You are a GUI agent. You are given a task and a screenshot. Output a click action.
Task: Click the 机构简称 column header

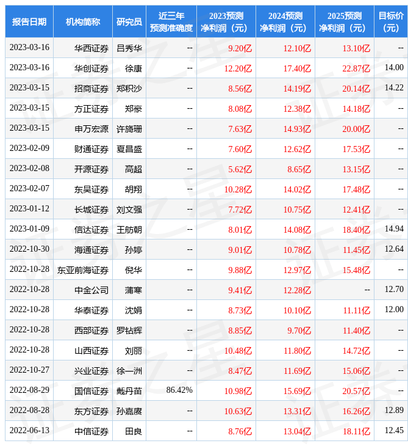click(83, 22)
